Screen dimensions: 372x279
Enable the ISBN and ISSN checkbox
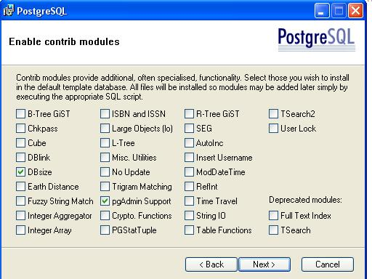105,114
